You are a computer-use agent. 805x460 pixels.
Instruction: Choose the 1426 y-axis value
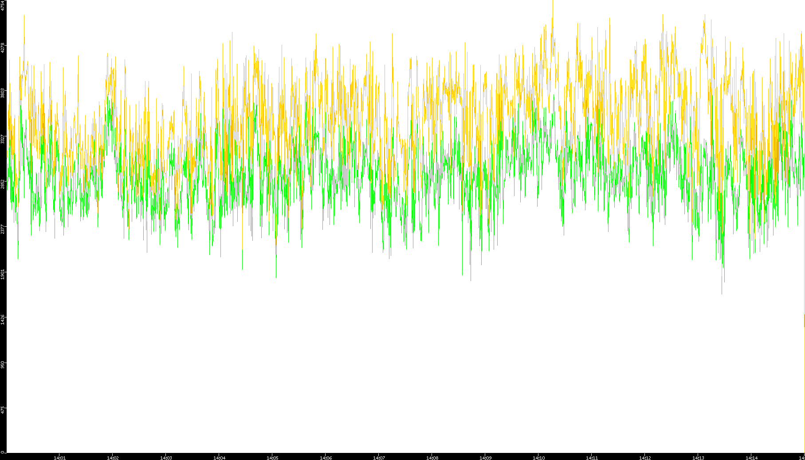click(3, 319)
